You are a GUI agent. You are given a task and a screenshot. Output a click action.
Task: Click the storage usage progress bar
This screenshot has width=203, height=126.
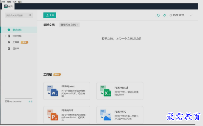(x=19, y=99)
